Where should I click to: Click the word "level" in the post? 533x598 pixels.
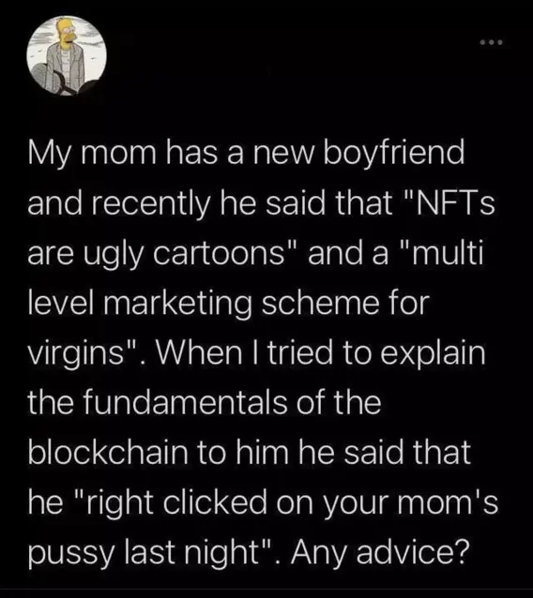click(60, 304)
